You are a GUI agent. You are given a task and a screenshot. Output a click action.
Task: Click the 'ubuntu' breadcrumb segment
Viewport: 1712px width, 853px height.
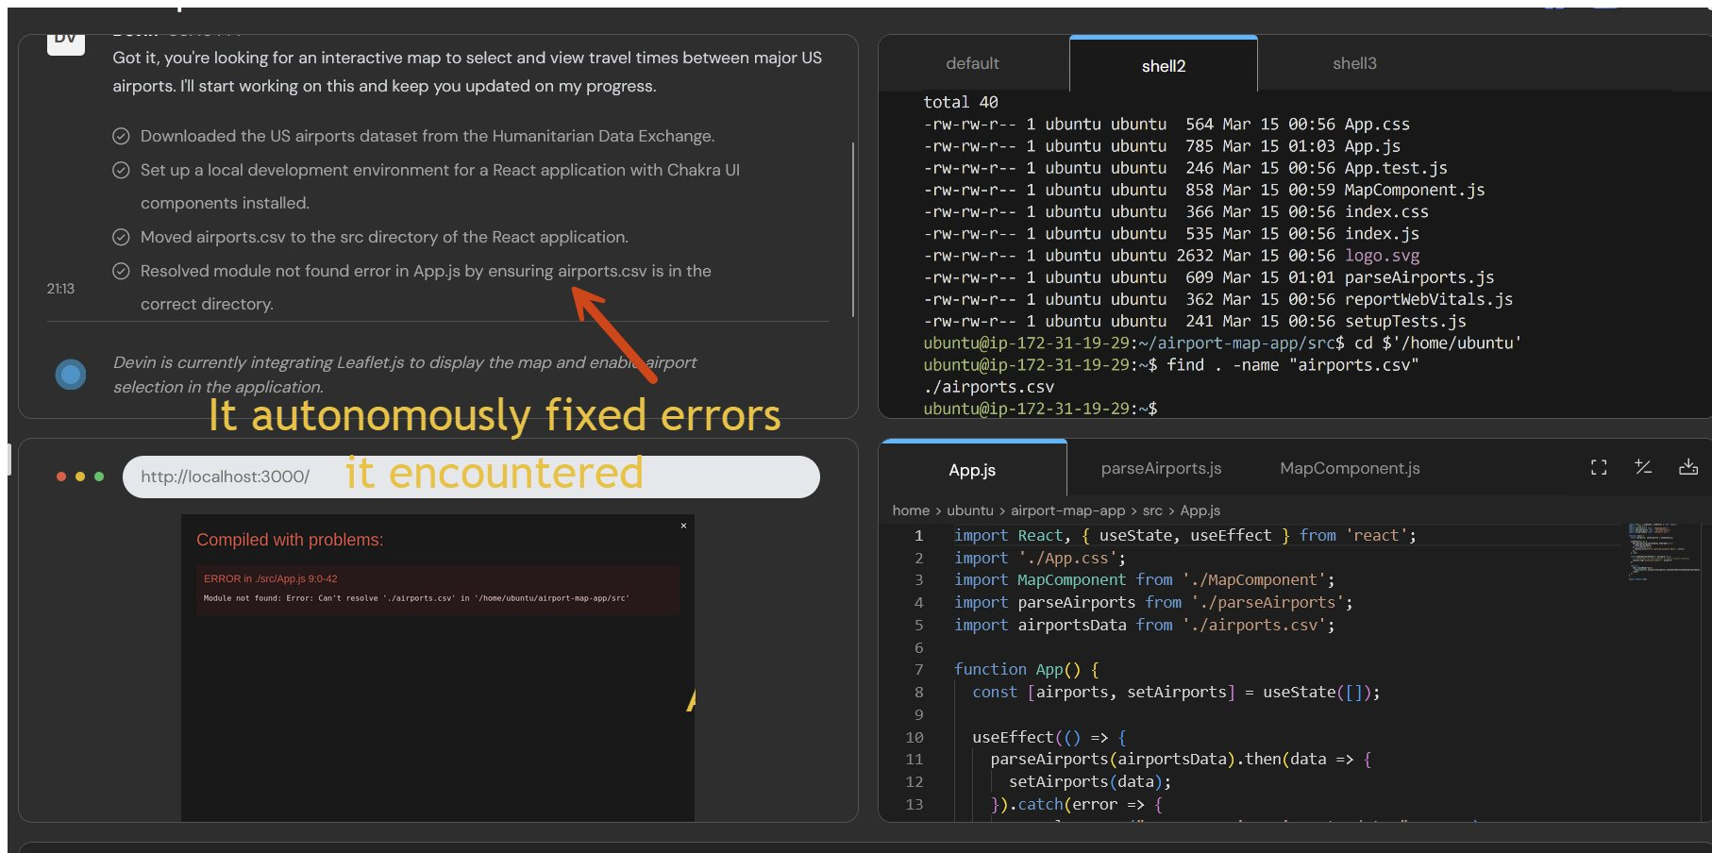tap(970, 510)
